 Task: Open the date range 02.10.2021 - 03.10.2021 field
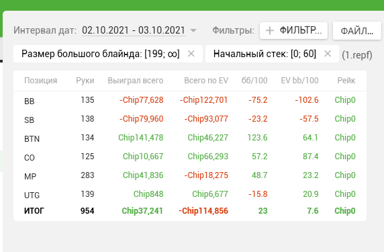(x=134, y=30)
